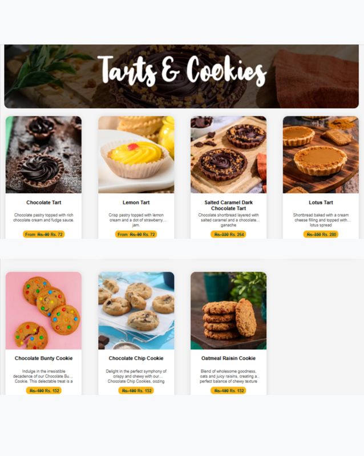Open the Oatmeal Raisin Cookie title

(x=228, y=359)
